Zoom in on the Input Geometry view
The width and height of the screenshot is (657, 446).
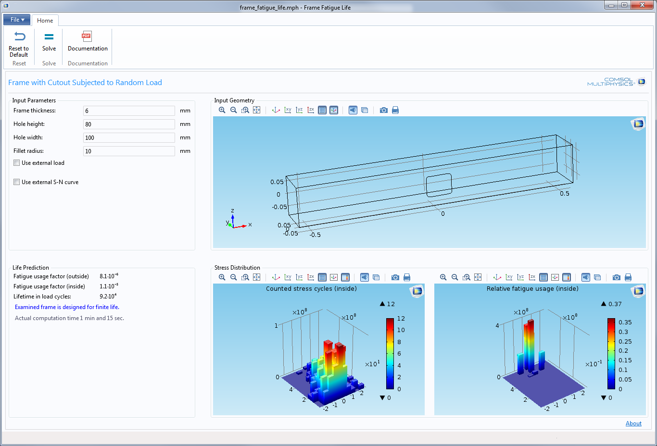click(x=222, y=110)
